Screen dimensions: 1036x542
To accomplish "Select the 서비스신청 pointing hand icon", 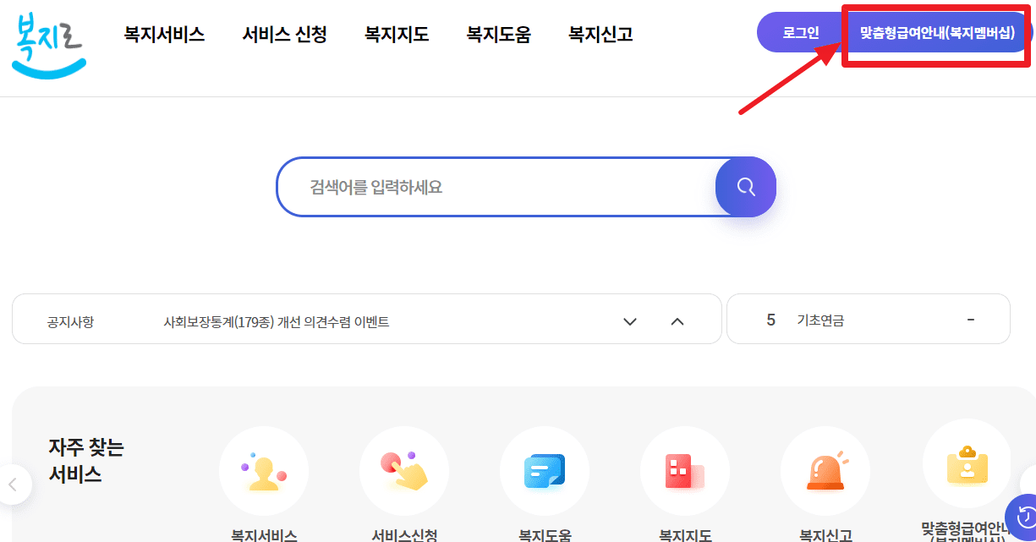I will tap(404, 471).
